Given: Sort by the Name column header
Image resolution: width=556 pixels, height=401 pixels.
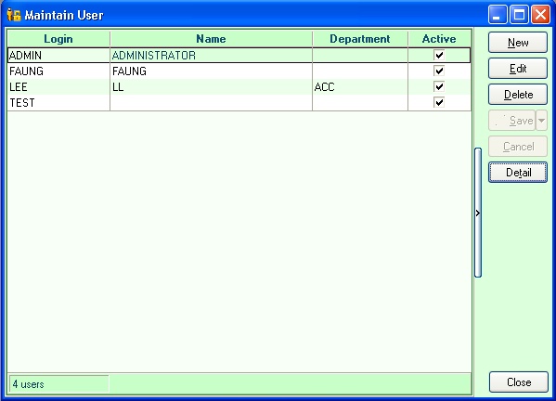Looking at the screenshot, I should 211,39.
